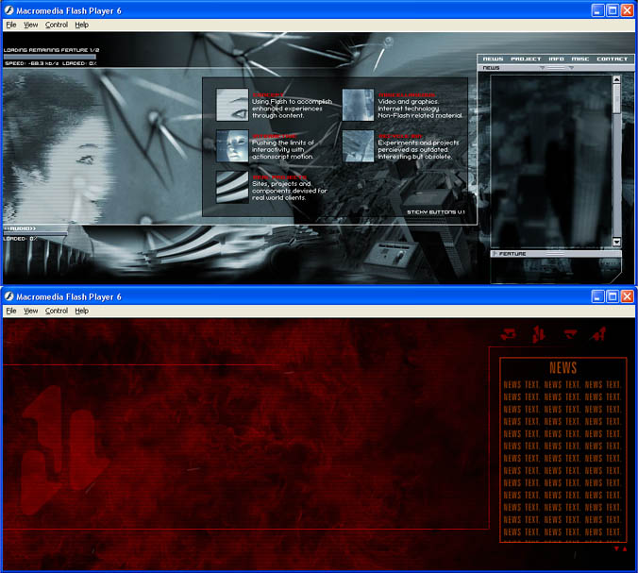
Task: Click the large red logo glyph on left
Action: [x=65, y=449]
